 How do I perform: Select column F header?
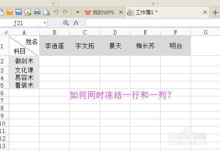click(x=176, y=32)
